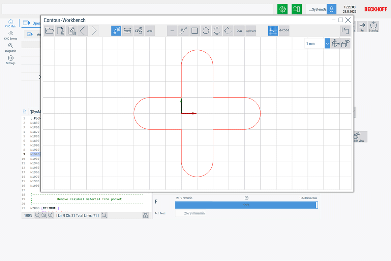
Task: Save the contour file
Action: coord(61,31)
